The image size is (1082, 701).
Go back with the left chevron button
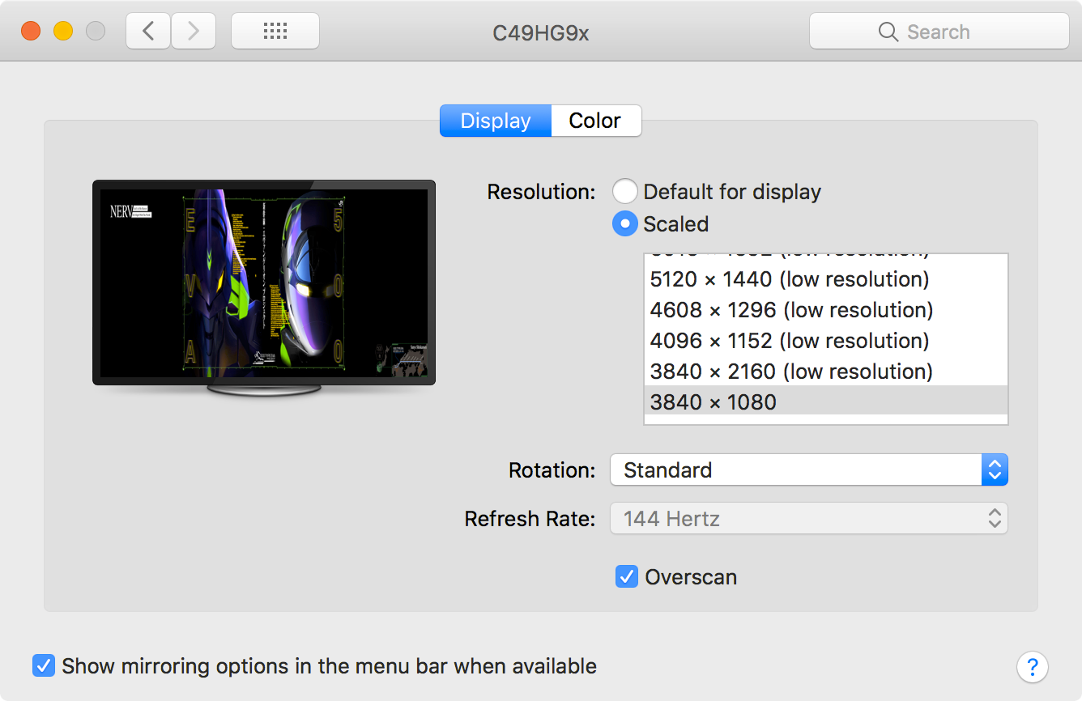(x=148, y=32)
